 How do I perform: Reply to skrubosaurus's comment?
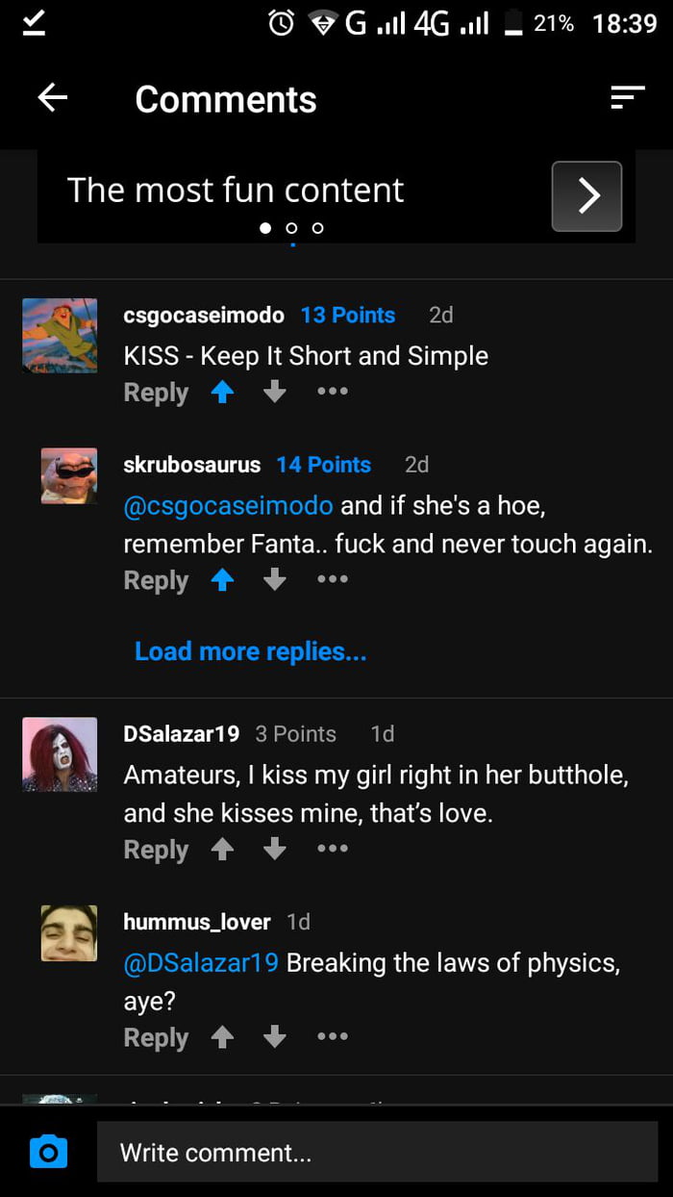156,581
